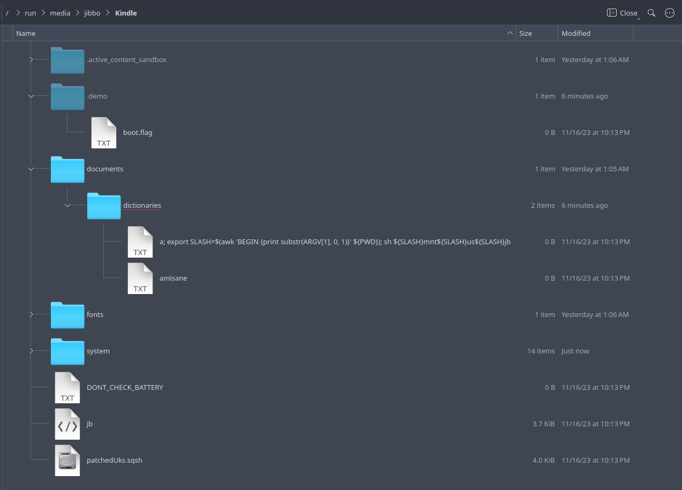Open the search magnifier icon
Image resolution: width=682 pixels, height=490 pixels.
[651, 13]
